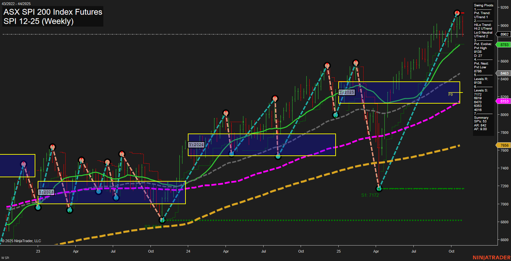The width and height of the screenshot is (511, 261).
Task: Click the S1: 7172 support level label
Action: [x=370, y=195]
